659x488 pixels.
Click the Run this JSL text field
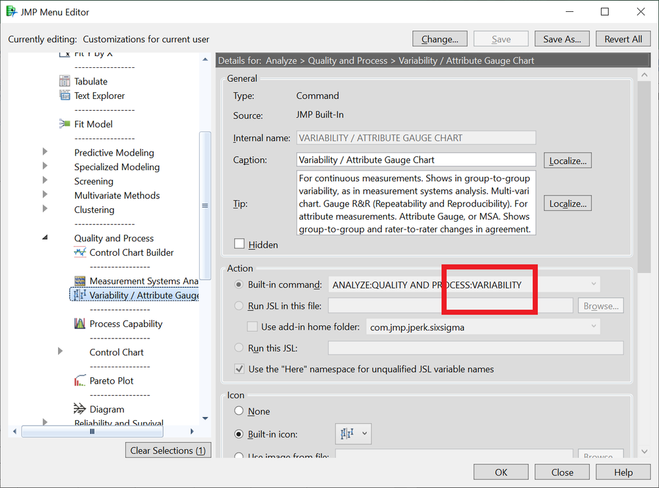click(x=476, y=348)
